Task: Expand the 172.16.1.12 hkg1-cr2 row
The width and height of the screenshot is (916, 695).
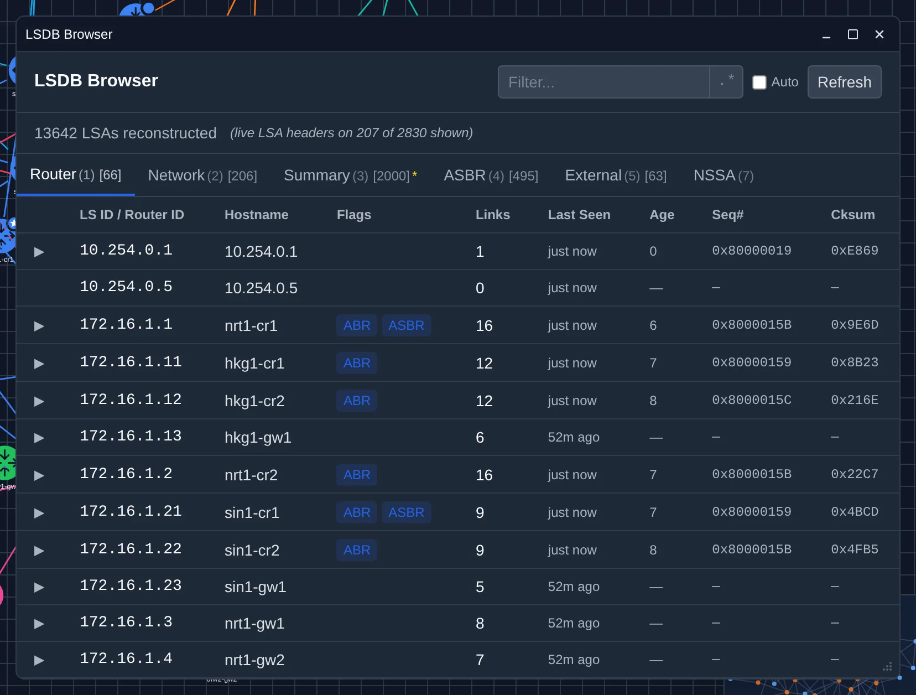Action: tap(39, 401)
